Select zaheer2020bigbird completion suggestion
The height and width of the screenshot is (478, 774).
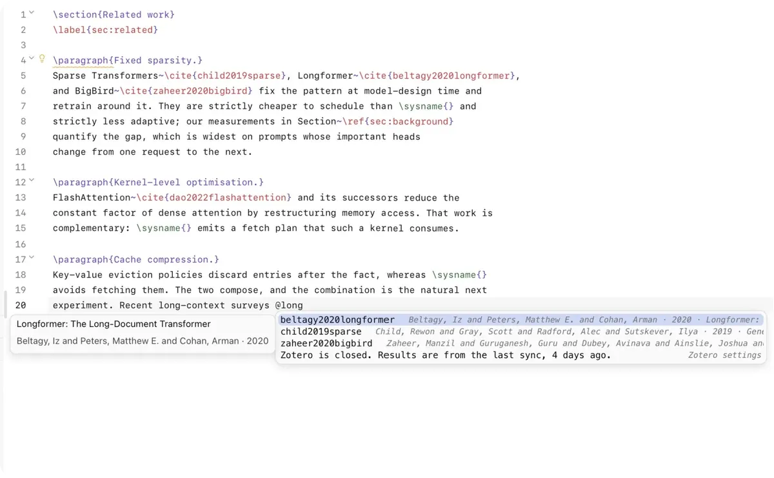[520, 343]
